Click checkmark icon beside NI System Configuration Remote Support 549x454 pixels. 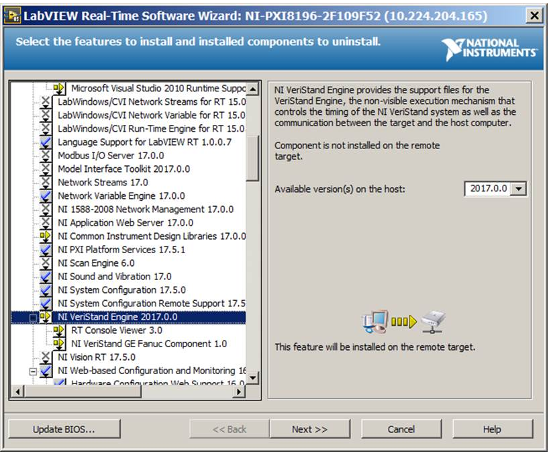46,303
